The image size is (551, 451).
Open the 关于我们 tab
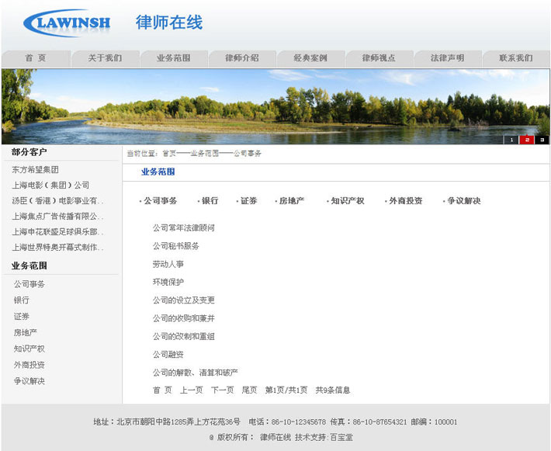[x=105, y=58]
